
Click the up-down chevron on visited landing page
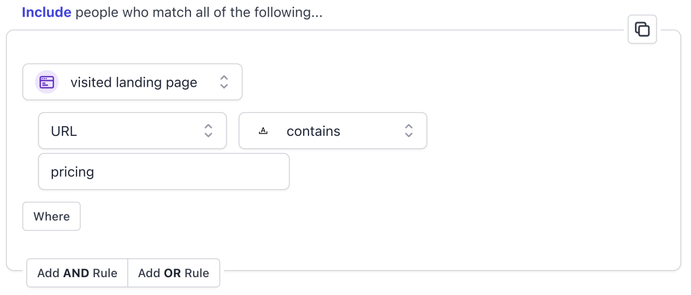coord(224,83)
